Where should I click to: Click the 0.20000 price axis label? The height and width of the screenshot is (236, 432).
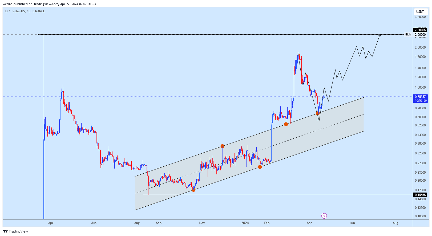[x=420, y=181]
